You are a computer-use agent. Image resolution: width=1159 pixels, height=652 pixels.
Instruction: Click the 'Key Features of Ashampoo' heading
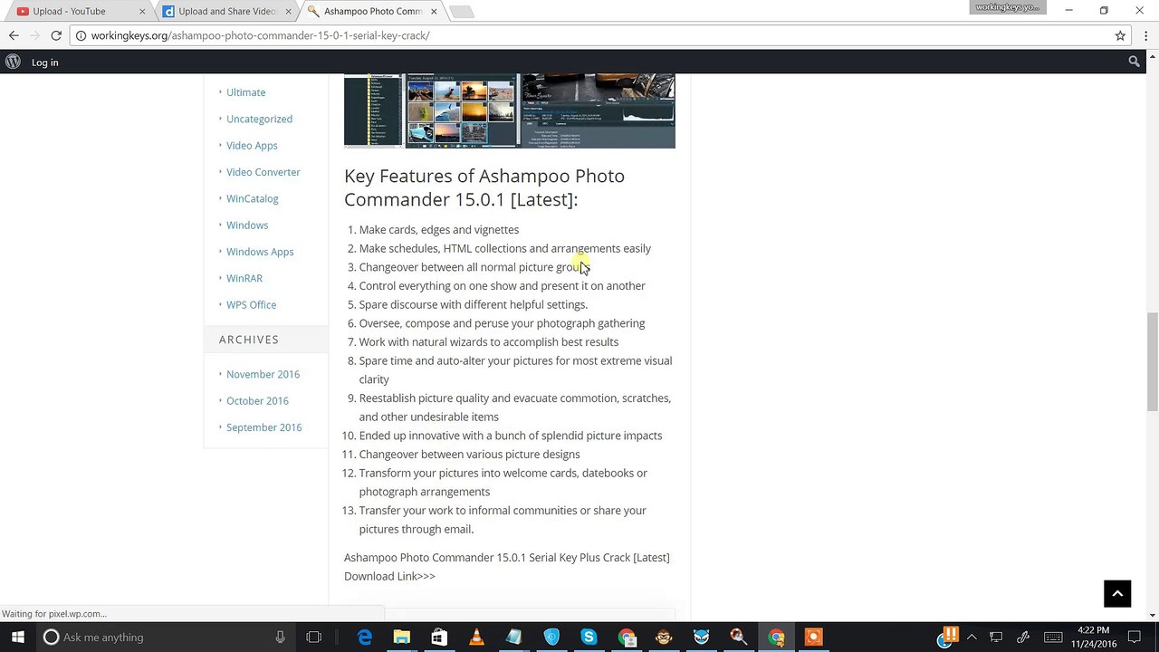point(484,187)
